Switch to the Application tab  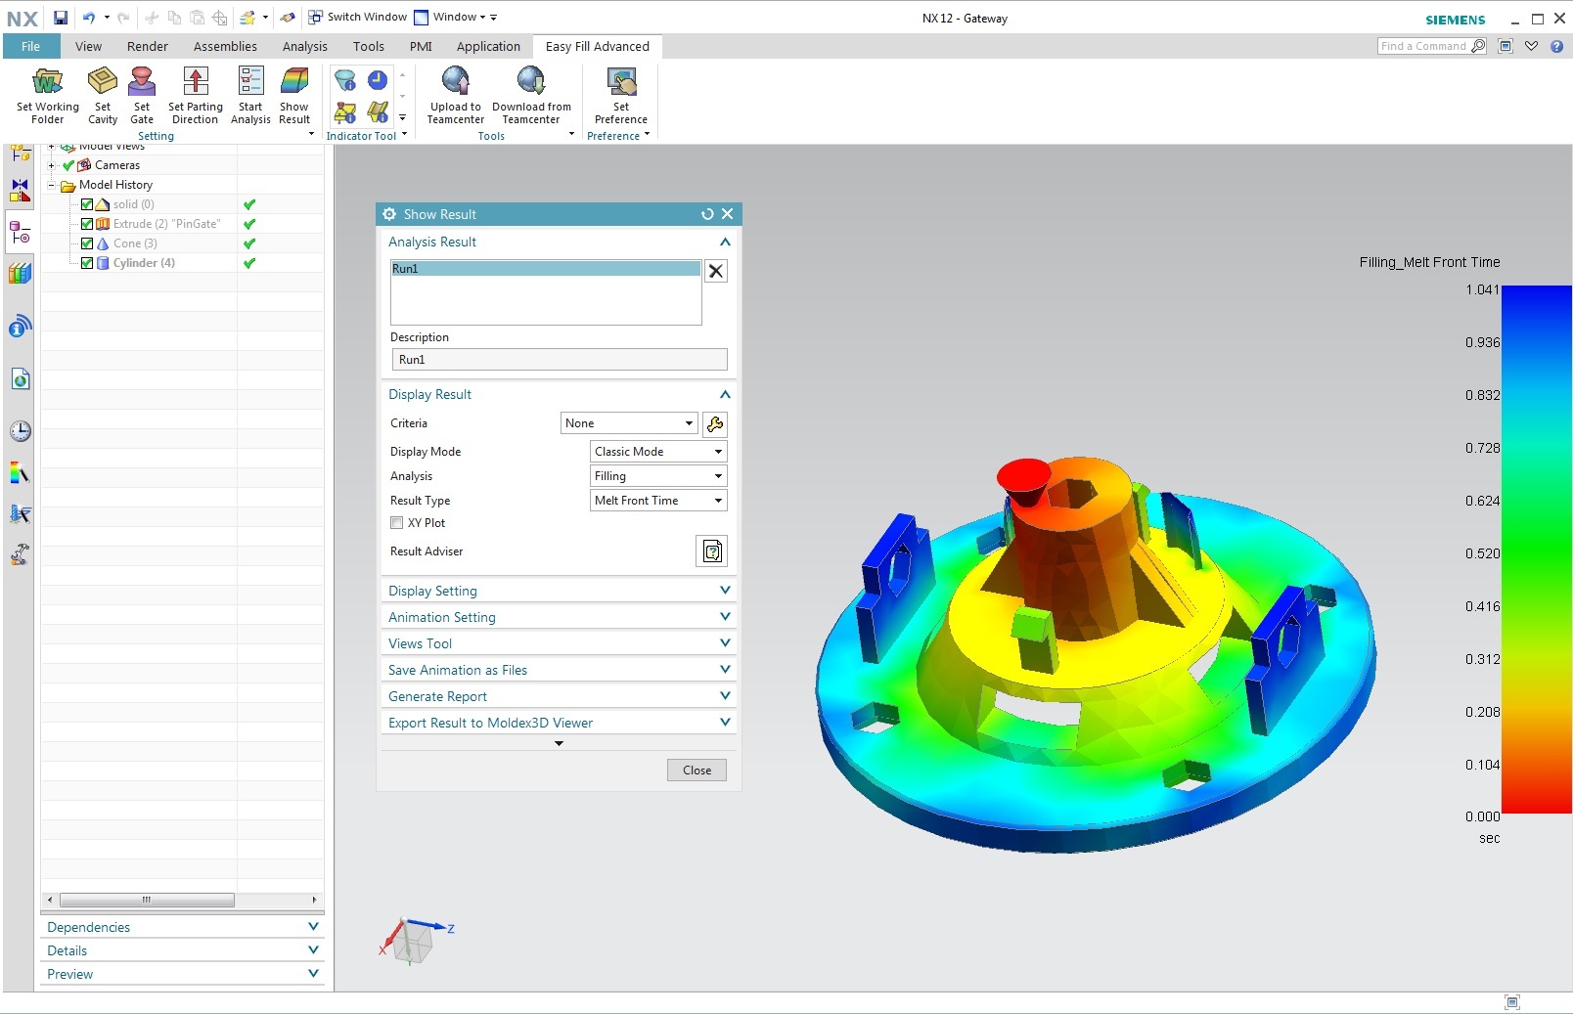click(x=488, y=46)
